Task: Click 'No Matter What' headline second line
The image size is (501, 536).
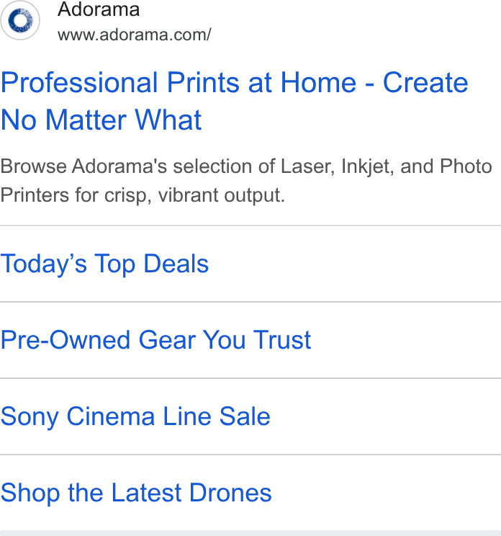Action: click(101, 120)
